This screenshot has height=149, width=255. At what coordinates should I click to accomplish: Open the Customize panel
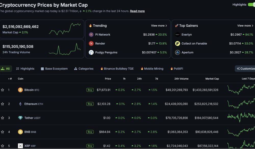(246, 68)
